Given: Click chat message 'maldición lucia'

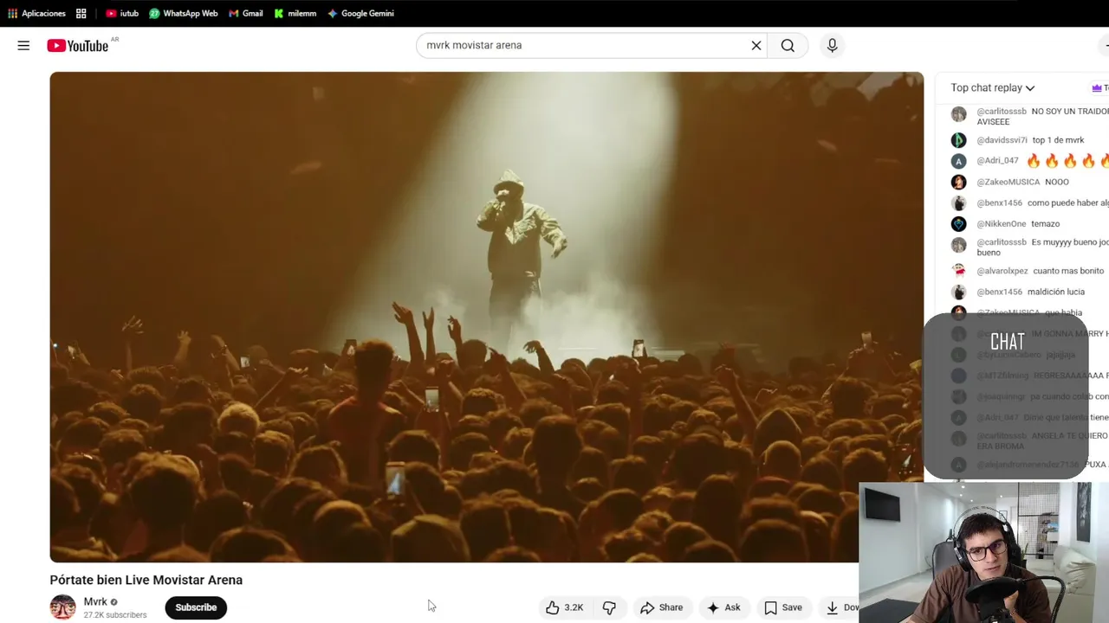Looking at the screenshot, I should 1055,292.
